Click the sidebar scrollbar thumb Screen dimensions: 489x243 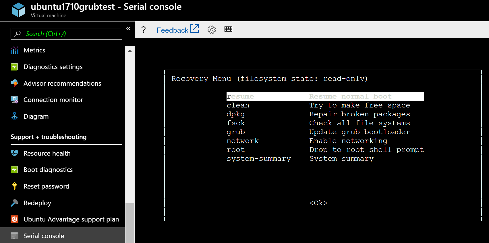click(130, 223)
